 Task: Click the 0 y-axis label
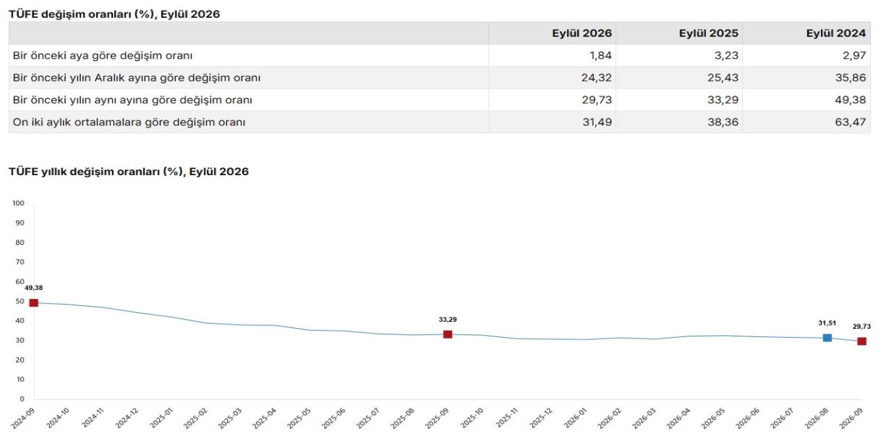pos(22,399)
